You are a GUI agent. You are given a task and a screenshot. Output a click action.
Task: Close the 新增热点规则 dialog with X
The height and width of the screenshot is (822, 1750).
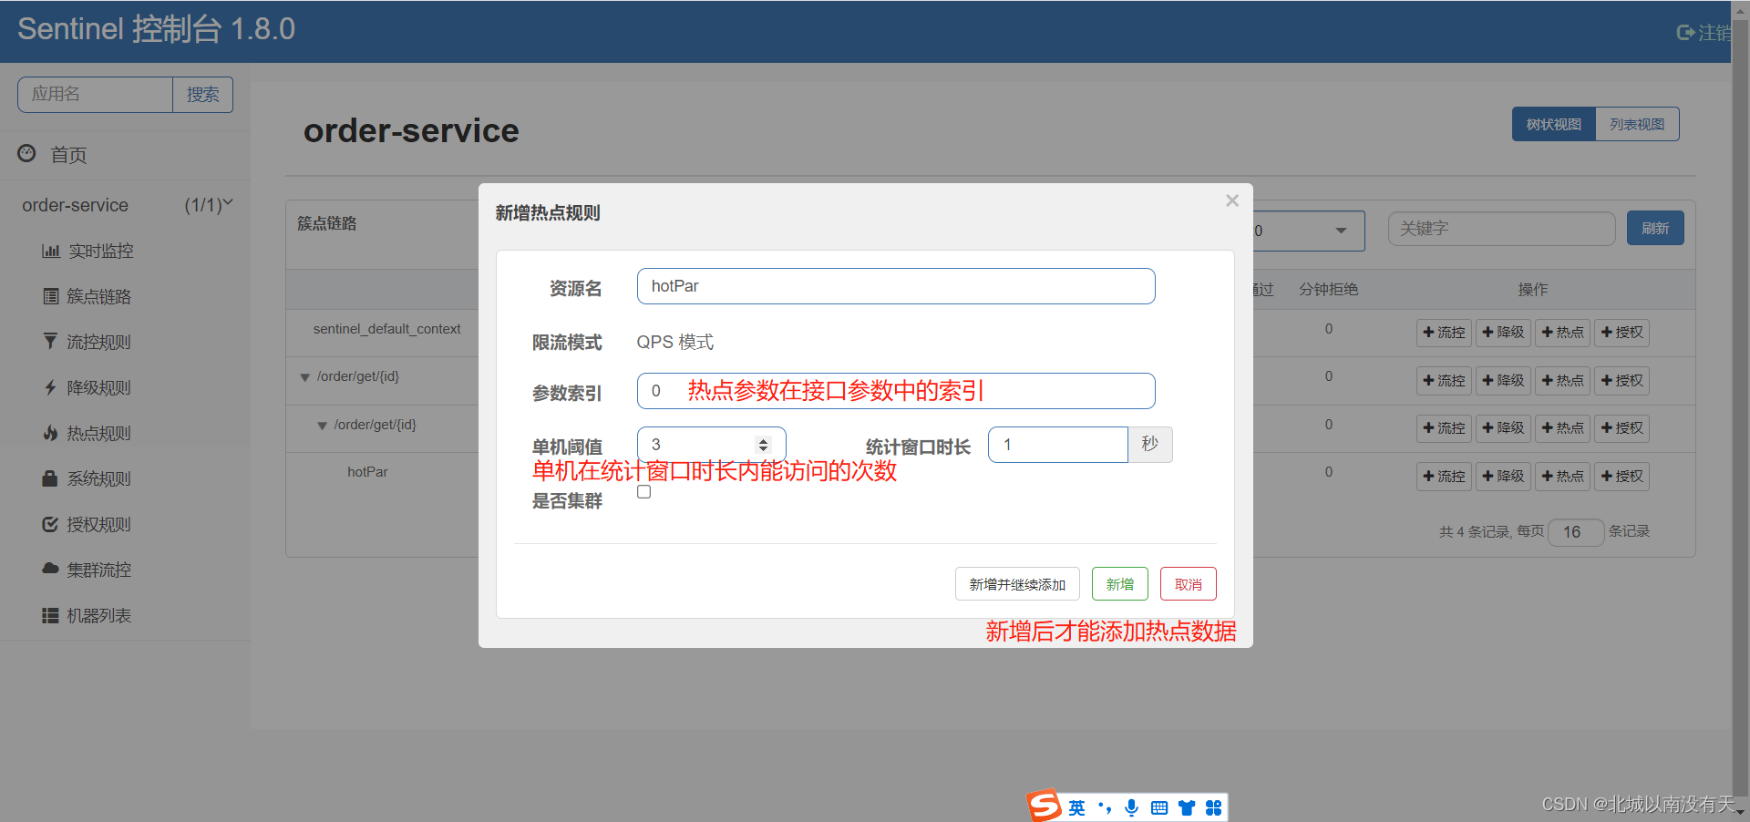[x=1232, y=200]
